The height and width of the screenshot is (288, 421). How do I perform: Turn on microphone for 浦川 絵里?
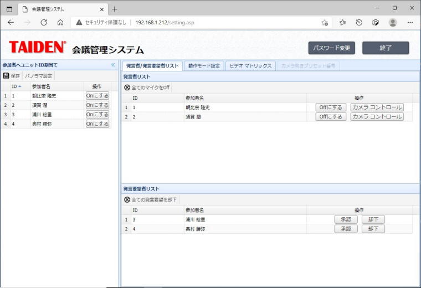tap(97, 115)
